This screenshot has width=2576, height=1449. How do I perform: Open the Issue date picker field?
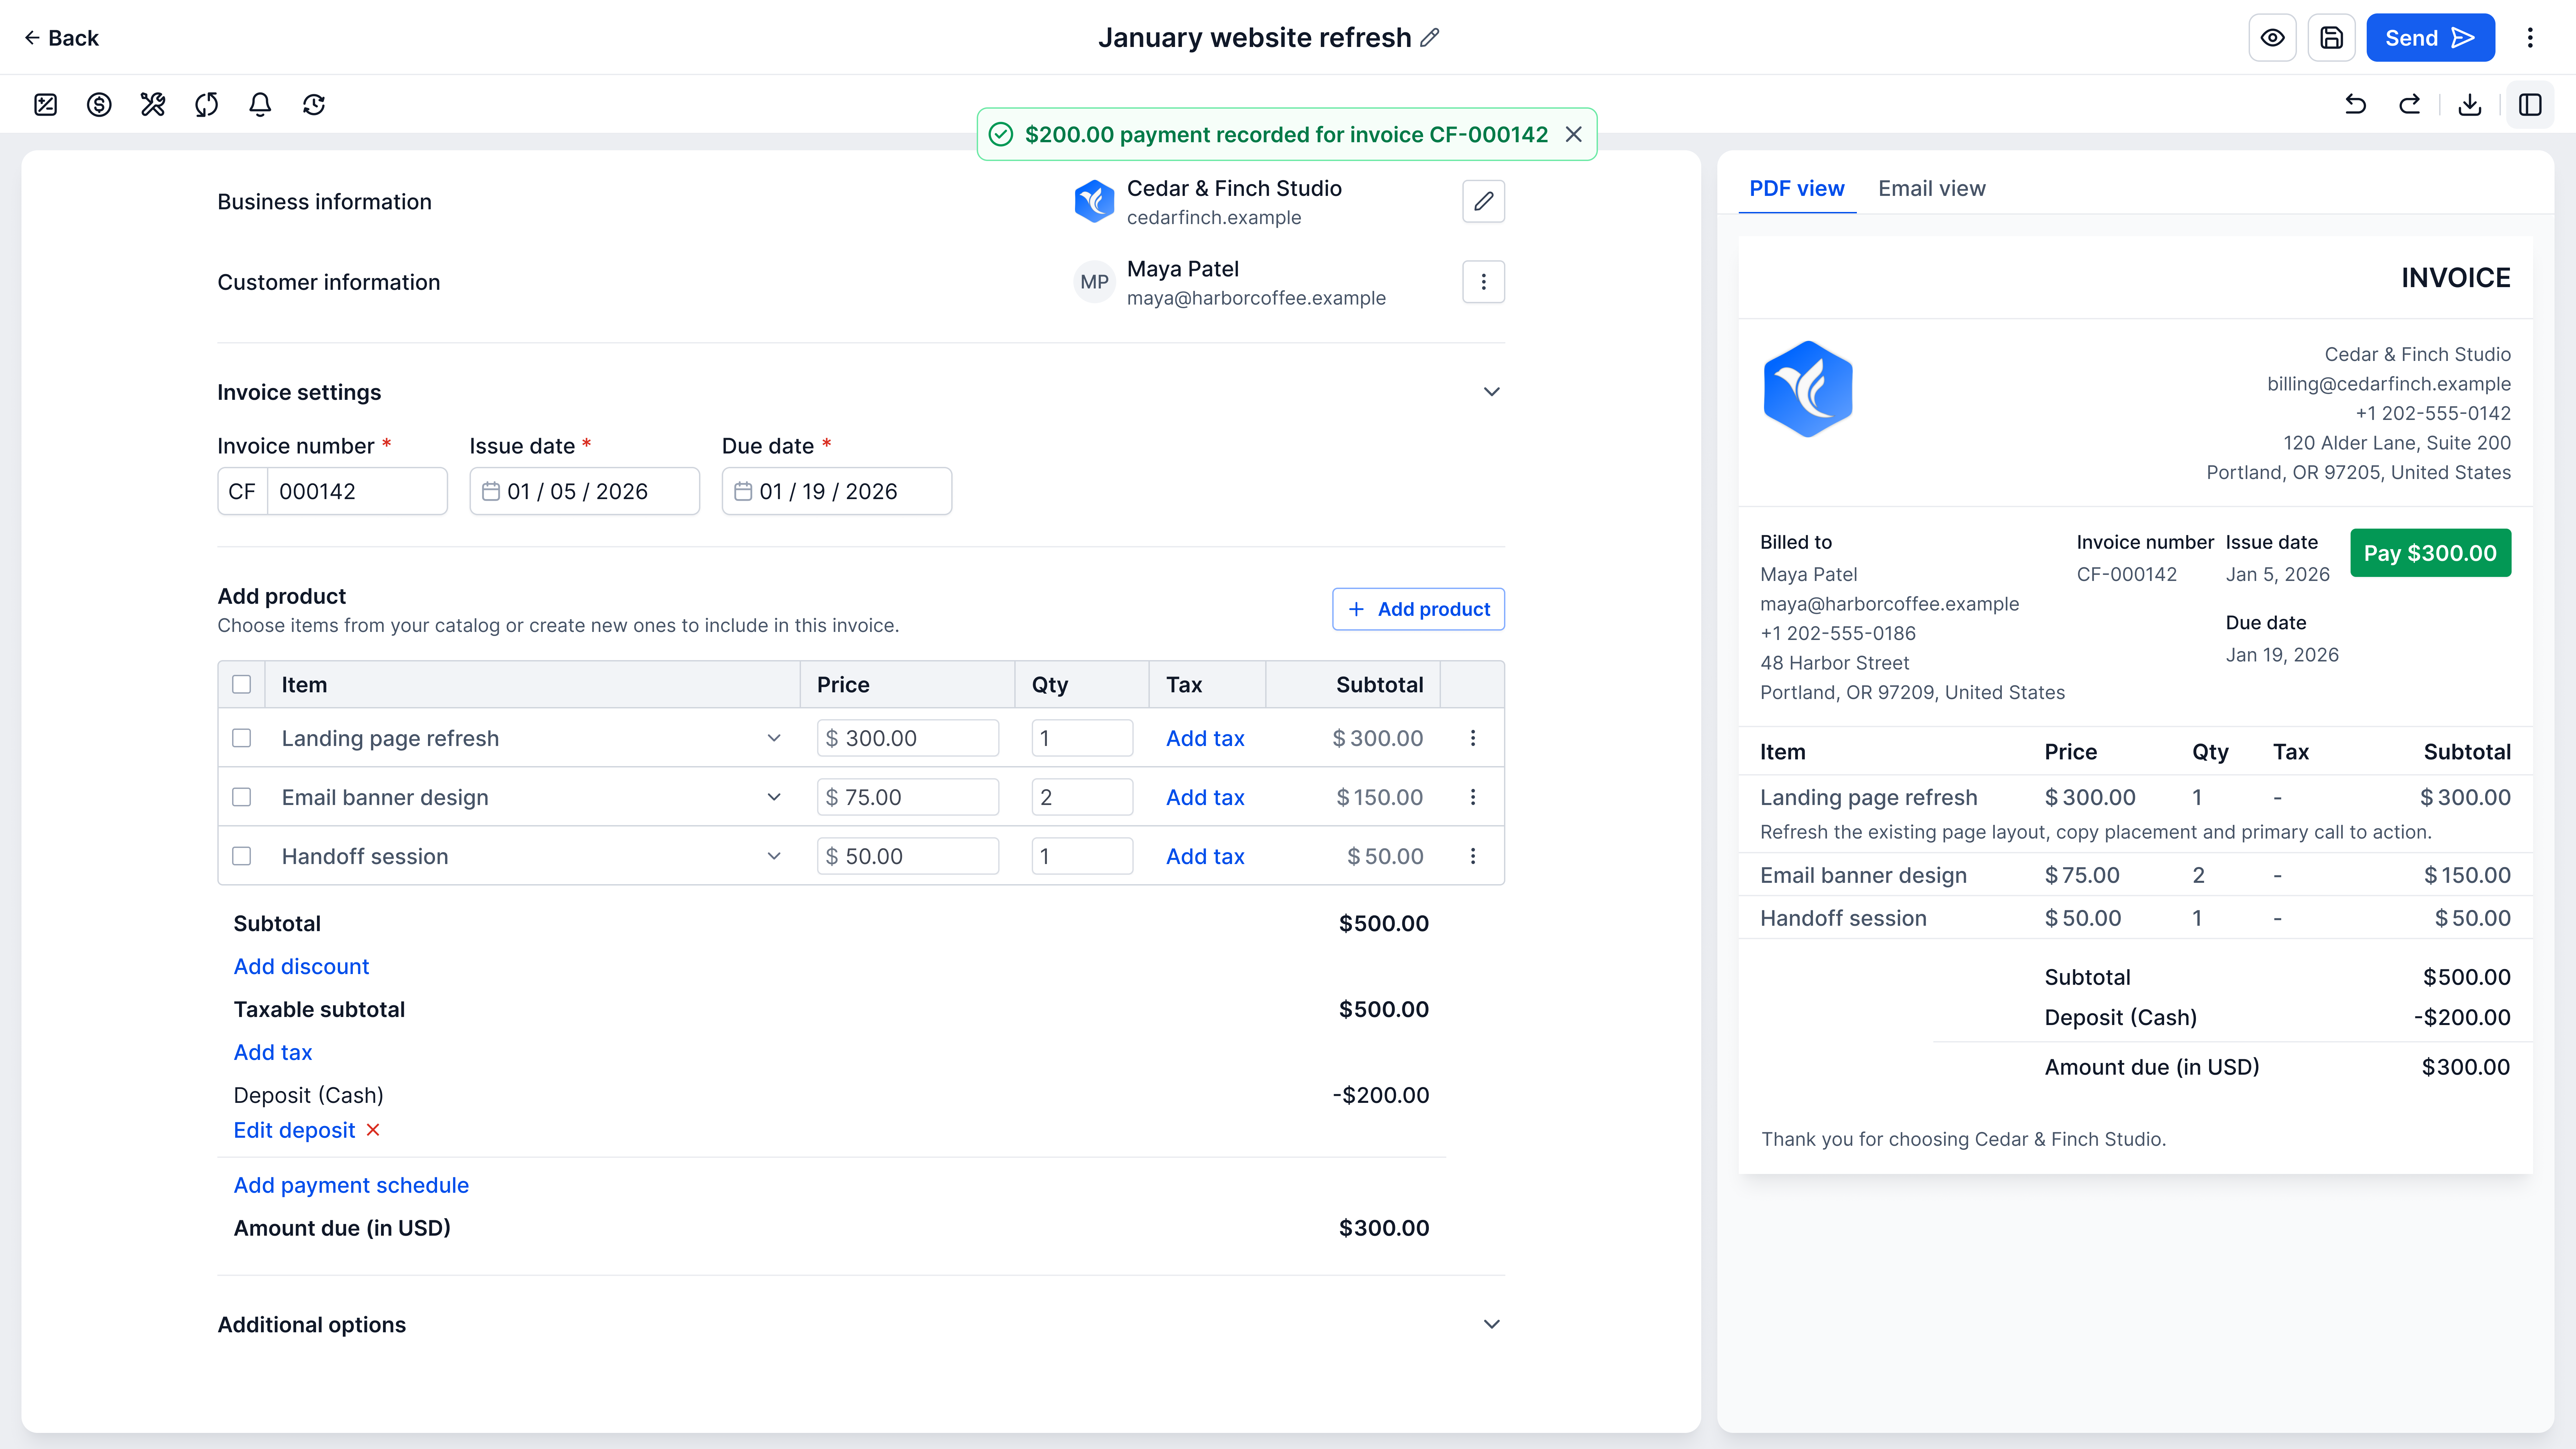[x=585, y=491]
